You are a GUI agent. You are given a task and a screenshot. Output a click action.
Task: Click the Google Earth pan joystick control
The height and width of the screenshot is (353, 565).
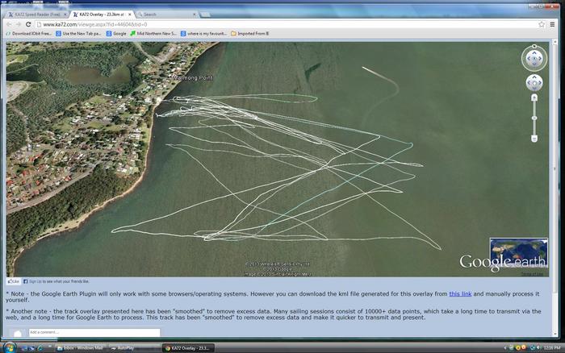tap(534, 83)
